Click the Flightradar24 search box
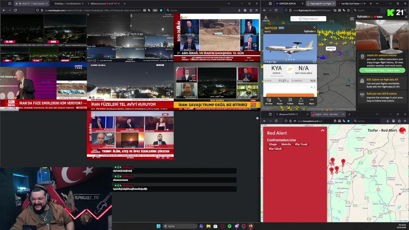This screenshot has height=230, width=409. (308, 19)
